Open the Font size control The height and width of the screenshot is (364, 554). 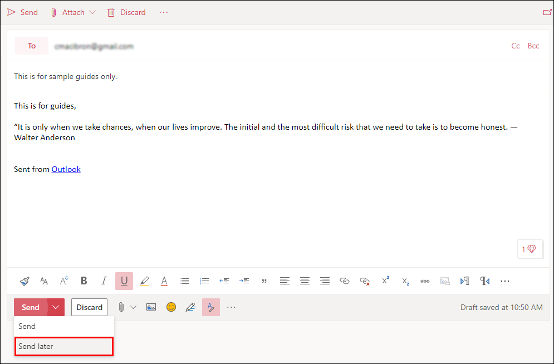pyautogui.click(x=64, y=281)
